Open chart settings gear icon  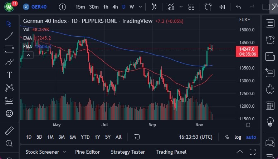(248, 124)
